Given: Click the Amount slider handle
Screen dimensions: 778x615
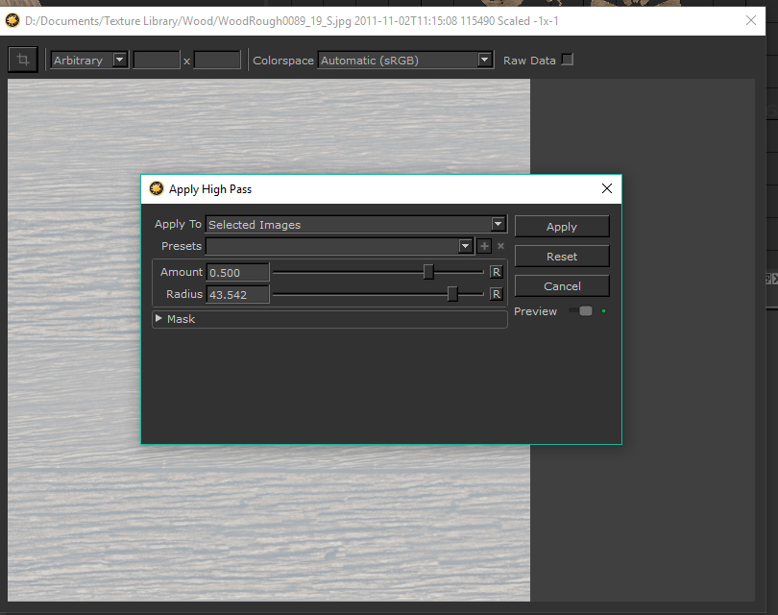Looking at the screenshot, I should click(428, 272).
